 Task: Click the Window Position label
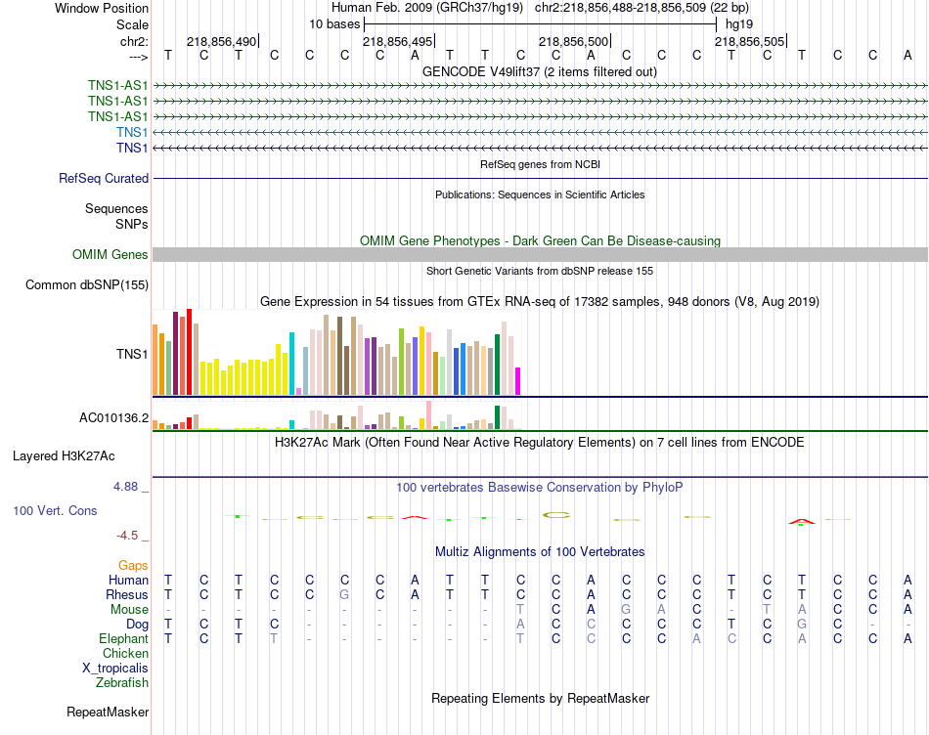102,8
